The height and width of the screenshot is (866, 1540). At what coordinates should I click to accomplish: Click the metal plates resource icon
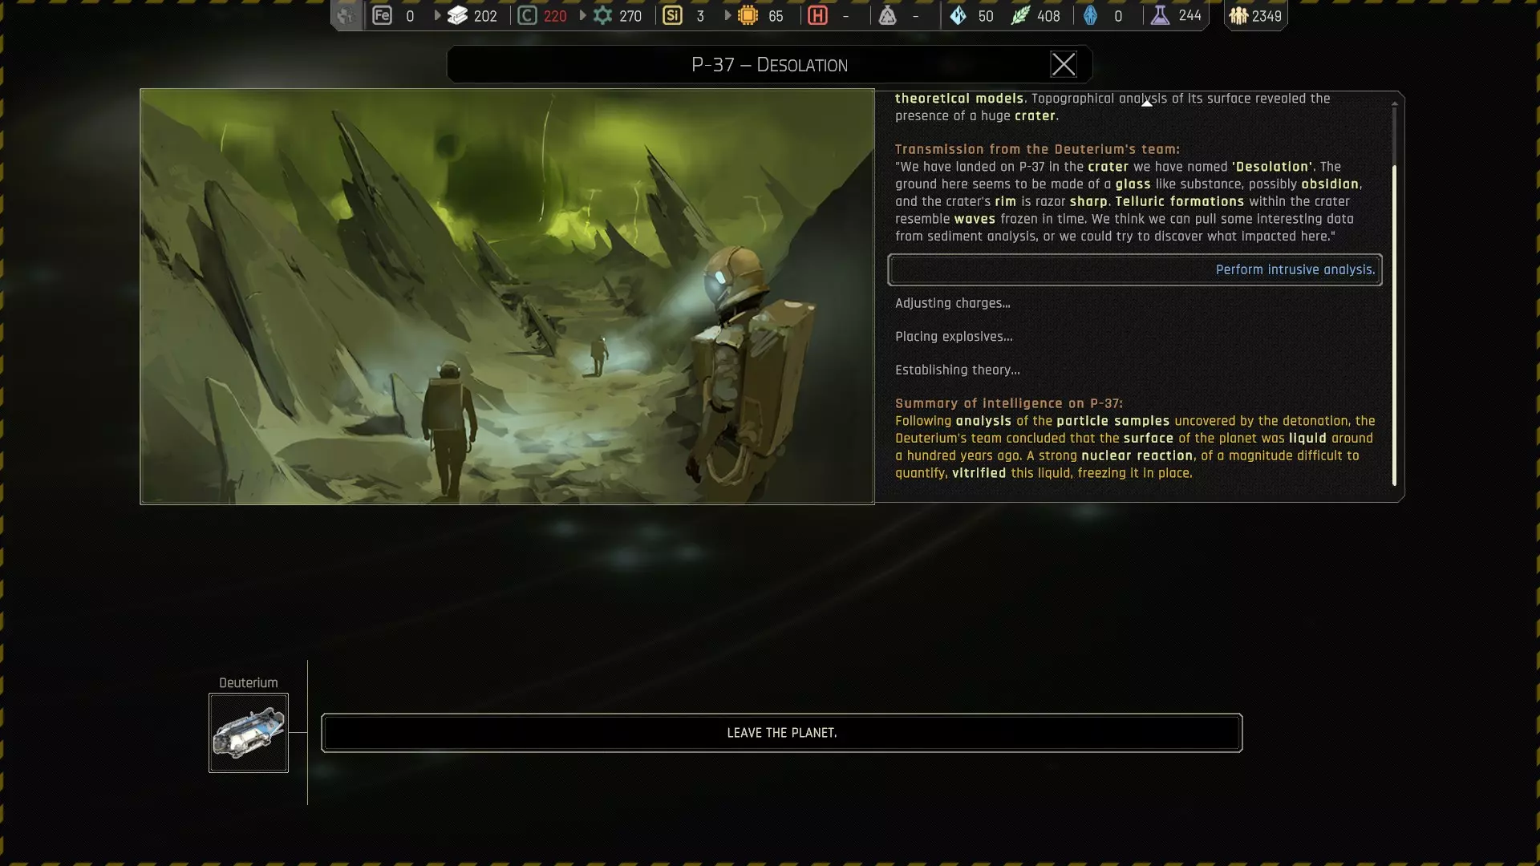tap(457, 15)
